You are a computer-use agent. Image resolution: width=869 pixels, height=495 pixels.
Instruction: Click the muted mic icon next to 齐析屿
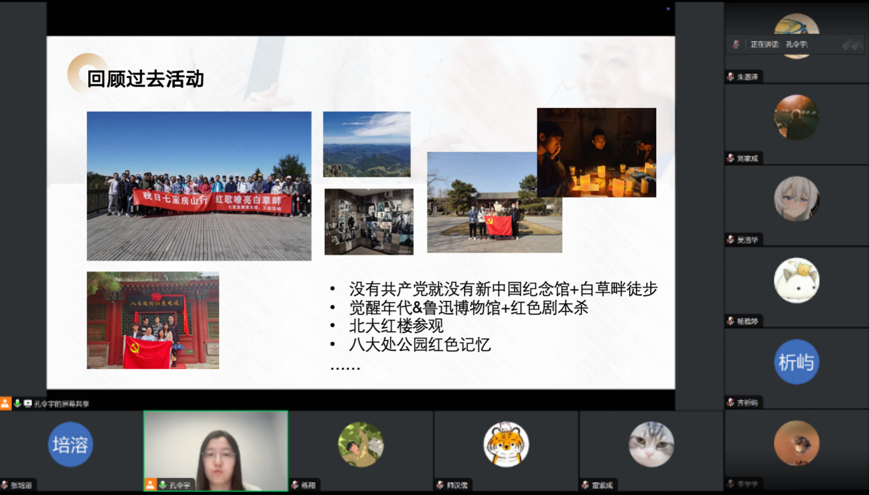point(730,402)
